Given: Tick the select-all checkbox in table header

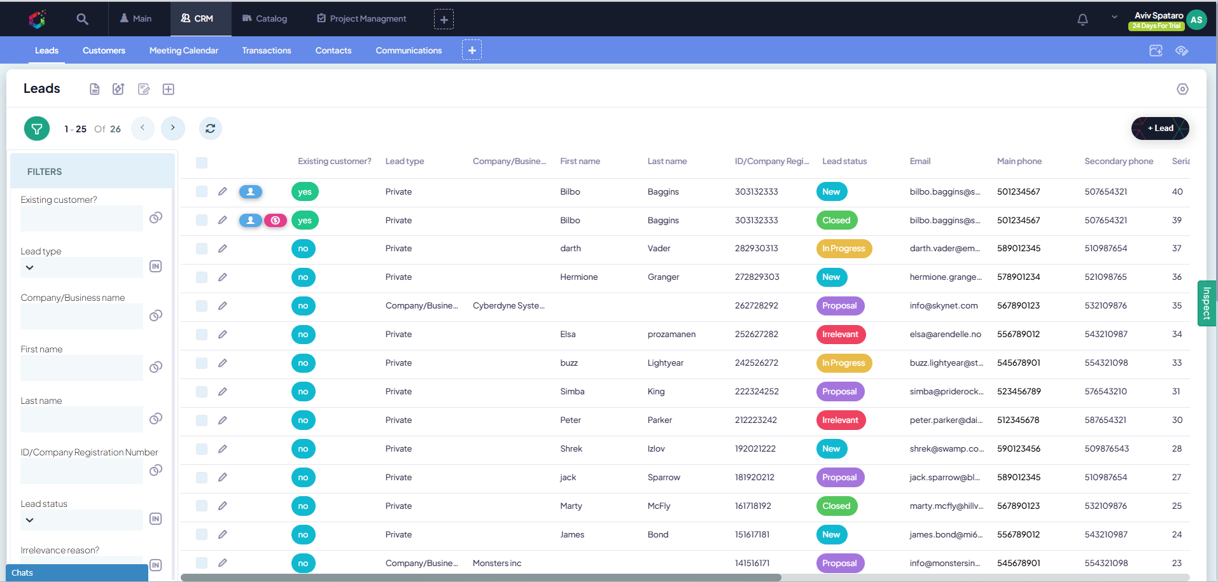Looking at the screenshot, I should [202, 162].
